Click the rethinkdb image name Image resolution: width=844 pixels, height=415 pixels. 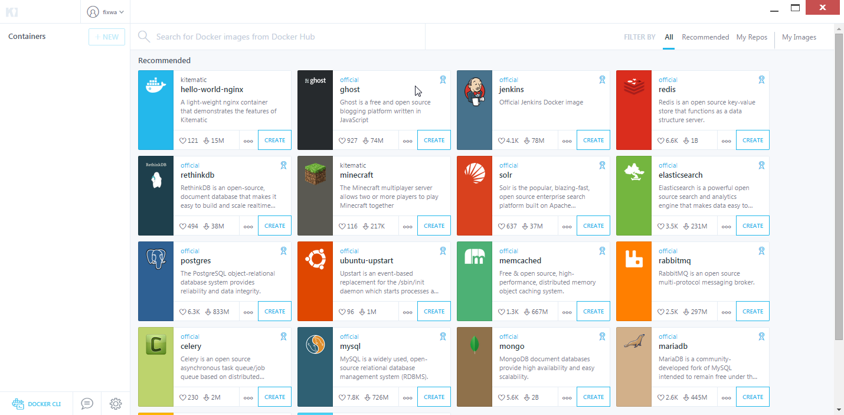198,175
